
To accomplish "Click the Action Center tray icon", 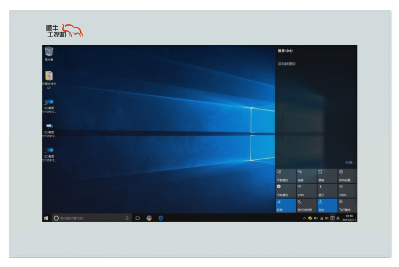I will (332, 218).
